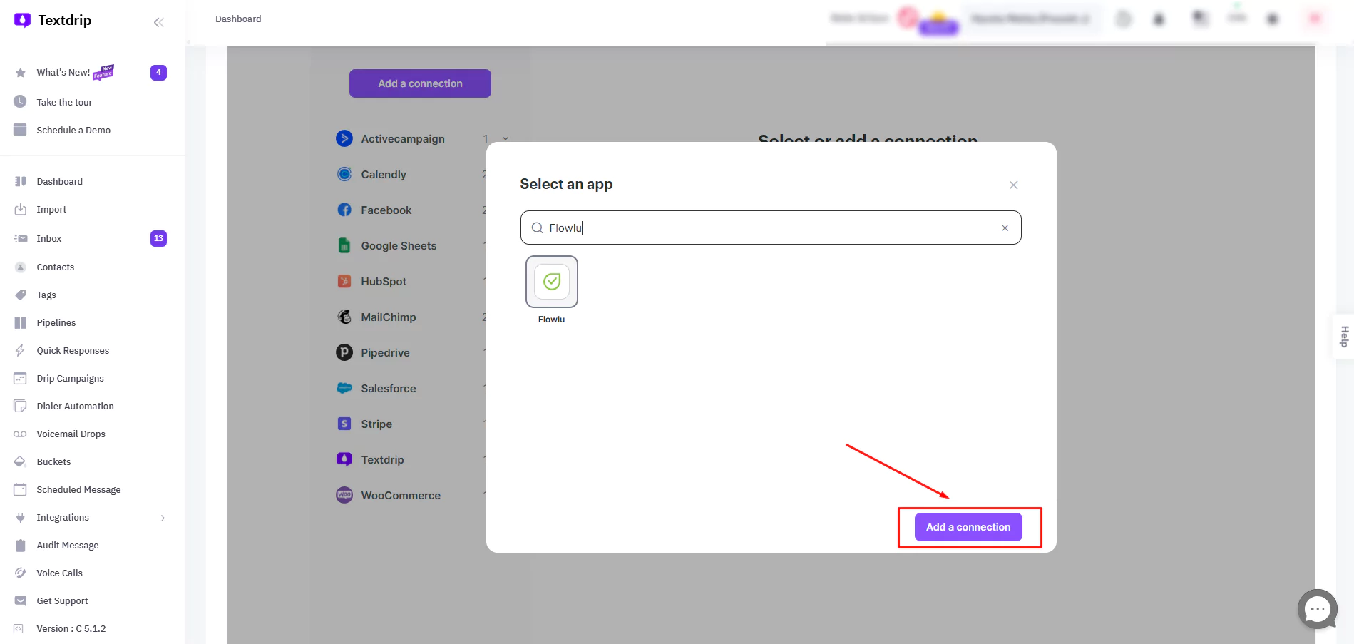Click the Buckets icon
Viewport: 1354px width, 644px height.
tap(20, 461)
